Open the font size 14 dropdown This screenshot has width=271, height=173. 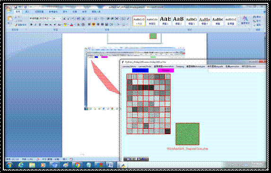click(56, 18)
